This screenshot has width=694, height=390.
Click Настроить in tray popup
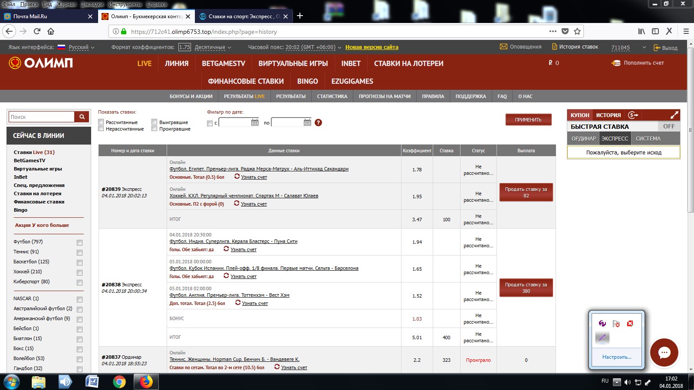tap(617, 357)
